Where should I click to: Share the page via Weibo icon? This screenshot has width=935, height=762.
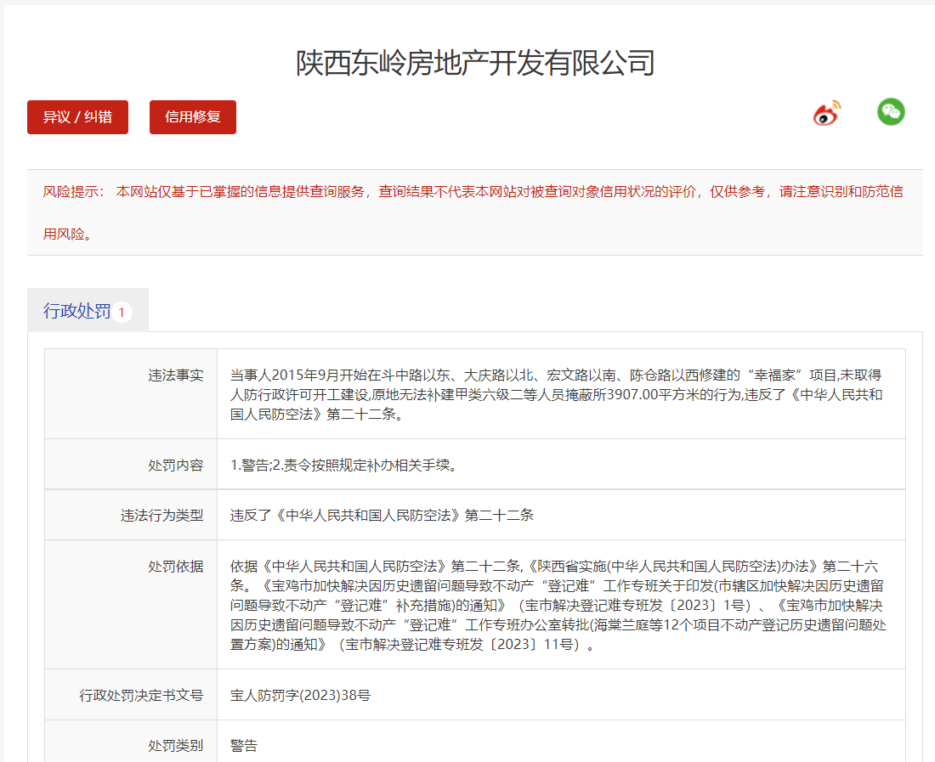pos(827,113)
